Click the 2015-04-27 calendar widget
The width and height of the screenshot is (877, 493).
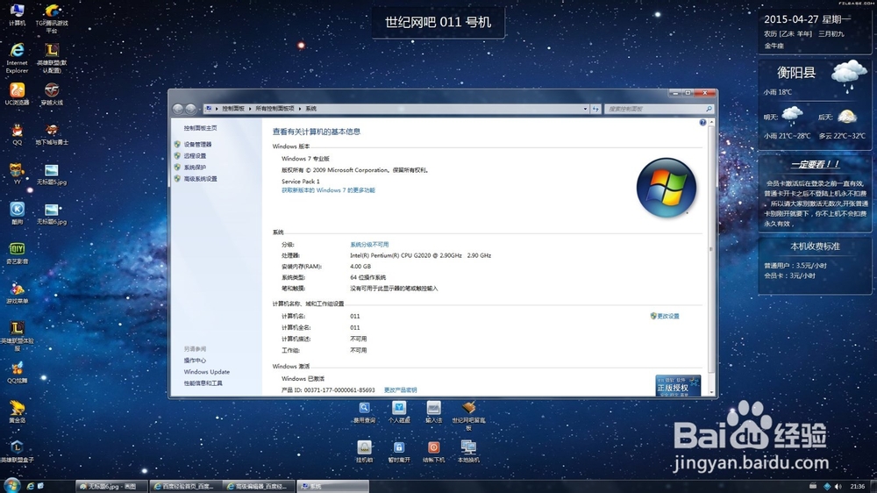(x=815, y=31)
